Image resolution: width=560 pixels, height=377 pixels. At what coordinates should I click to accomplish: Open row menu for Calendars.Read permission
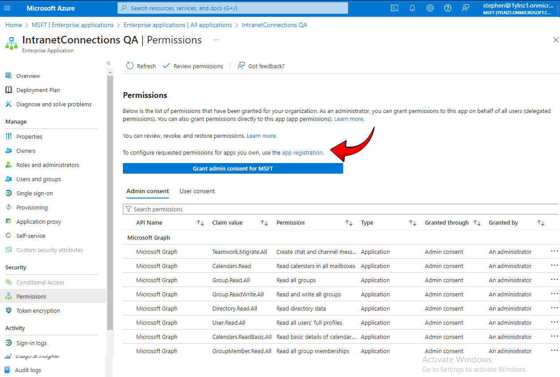click(554, 265)
